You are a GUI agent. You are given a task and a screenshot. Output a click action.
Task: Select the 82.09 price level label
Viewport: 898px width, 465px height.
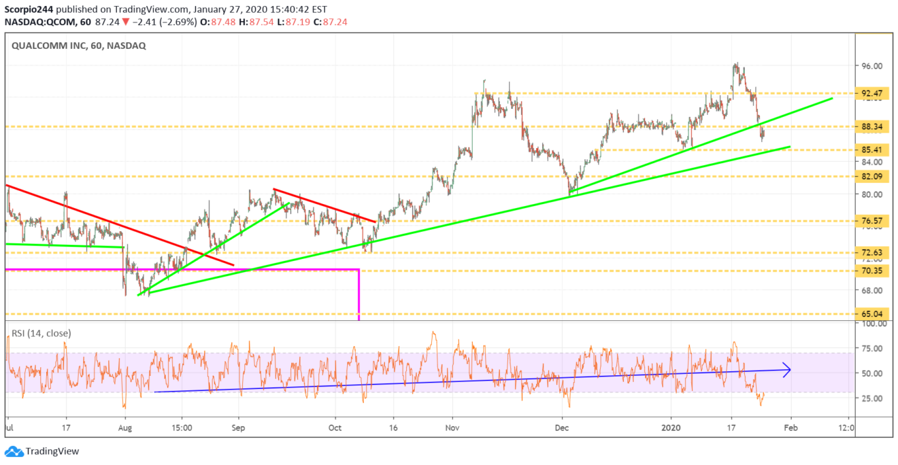coord(871,176)
